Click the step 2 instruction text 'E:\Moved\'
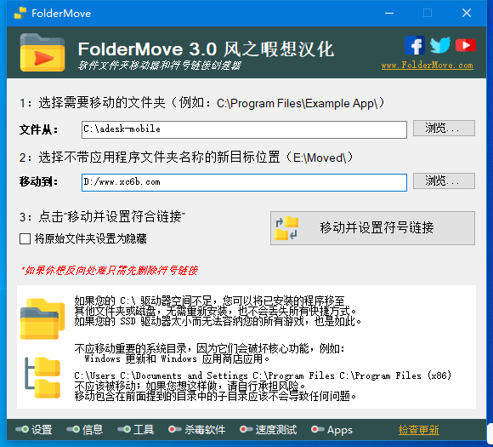The image size is (493, 447). 320,158
